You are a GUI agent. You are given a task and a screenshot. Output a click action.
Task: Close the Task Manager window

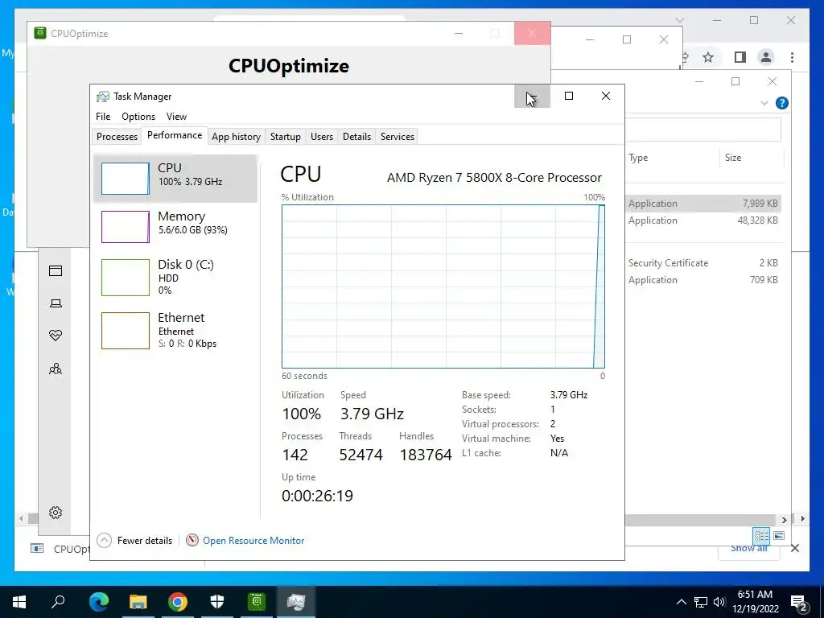606,96
